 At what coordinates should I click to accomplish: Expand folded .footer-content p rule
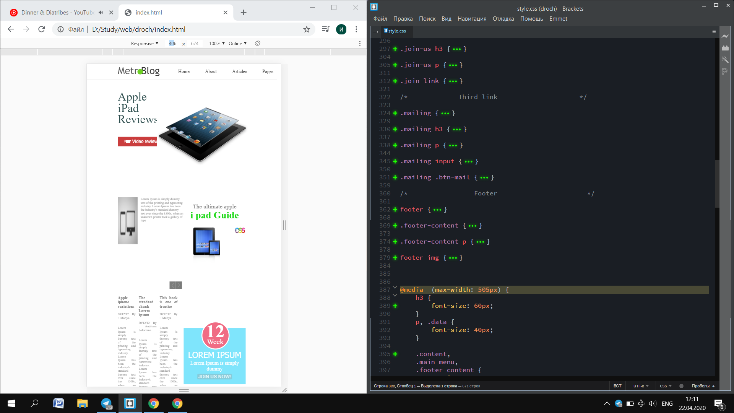[x=395, y=242]
